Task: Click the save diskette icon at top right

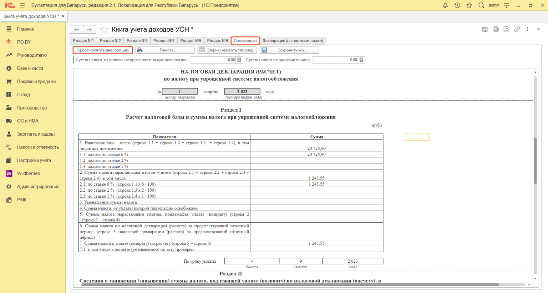Action: tap(485, 29)
